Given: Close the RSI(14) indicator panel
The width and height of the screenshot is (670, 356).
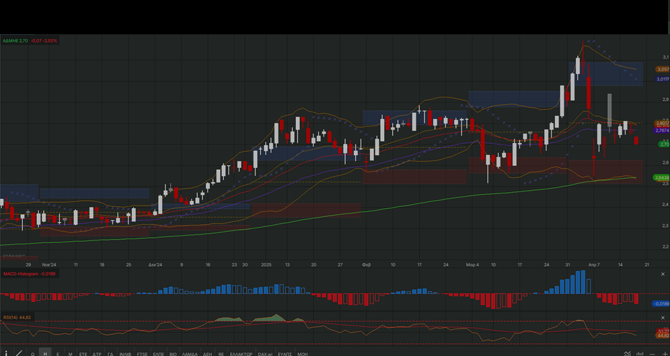Looking at the screenshot, I should [x=663, y=318].
